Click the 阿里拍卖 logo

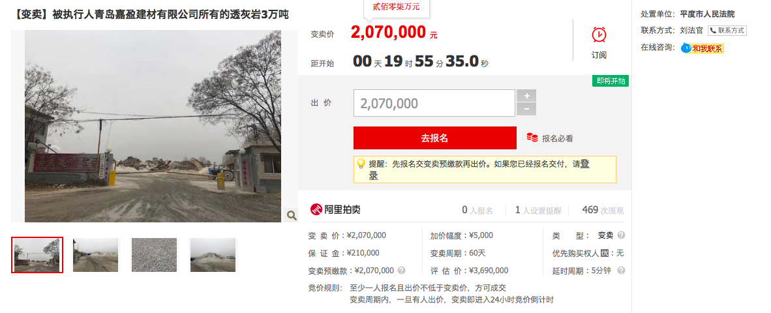tap(335, 210)
